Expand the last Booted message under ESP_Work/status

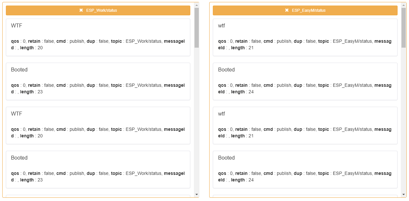tap(98, 169)
